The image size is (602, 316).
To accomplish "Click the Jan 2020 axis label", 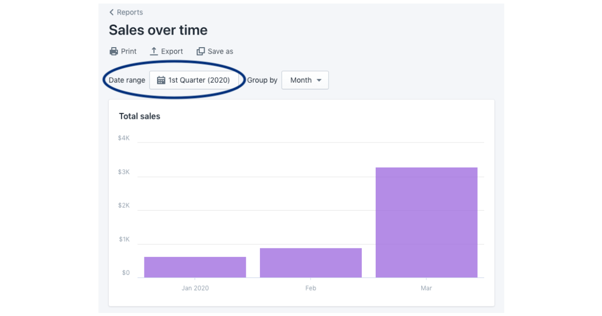I will point(195,288).
